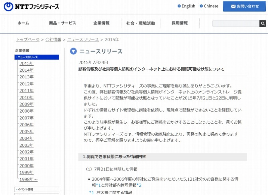This screenshot has height=195, width=268.
Task: Open イベント情報 in the sidebar
Action: coord(37,189)
